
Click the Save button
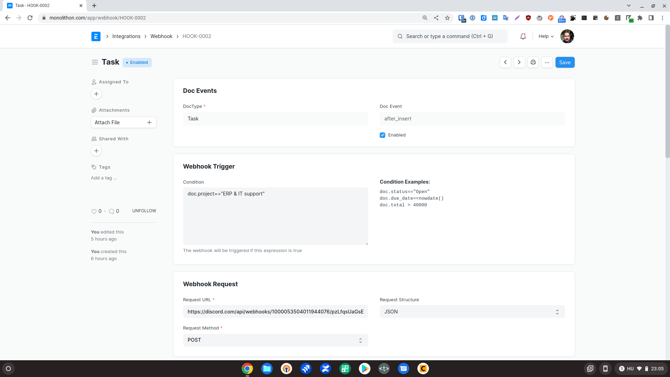(565, 62)
